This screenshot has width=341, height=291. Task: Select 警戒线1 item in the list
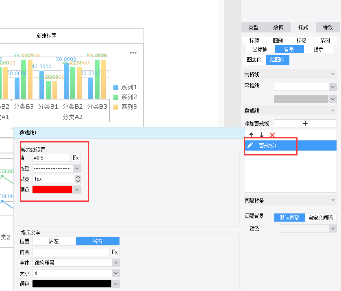point(296,145)
